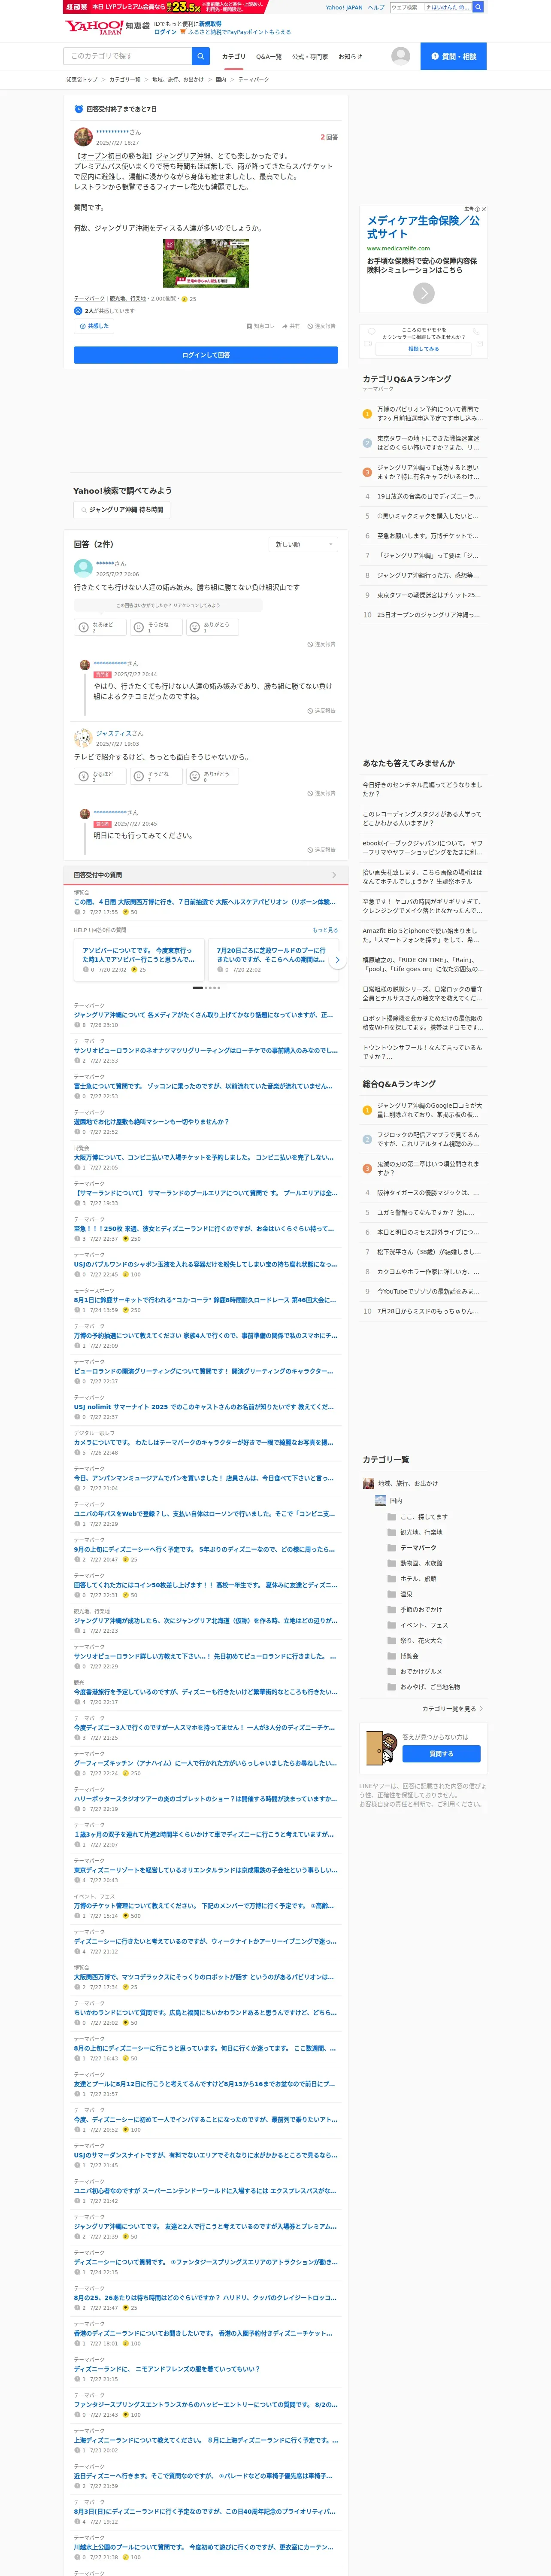The height and width of the screenshot is (2576, 551).
Task: Click 今日好きのセンチネル島編 sidebar question
Action: [x=422, y=789]
